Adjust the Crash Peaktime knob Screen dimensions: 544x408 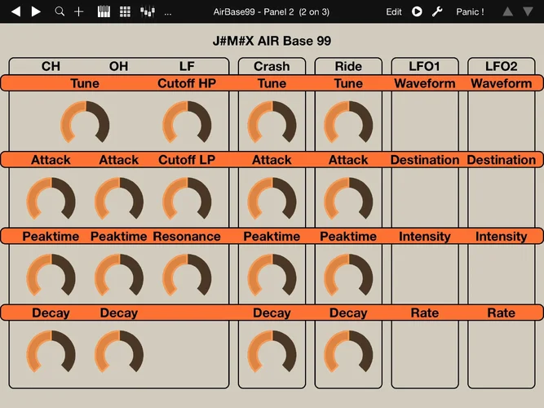(x=272, y=275)
